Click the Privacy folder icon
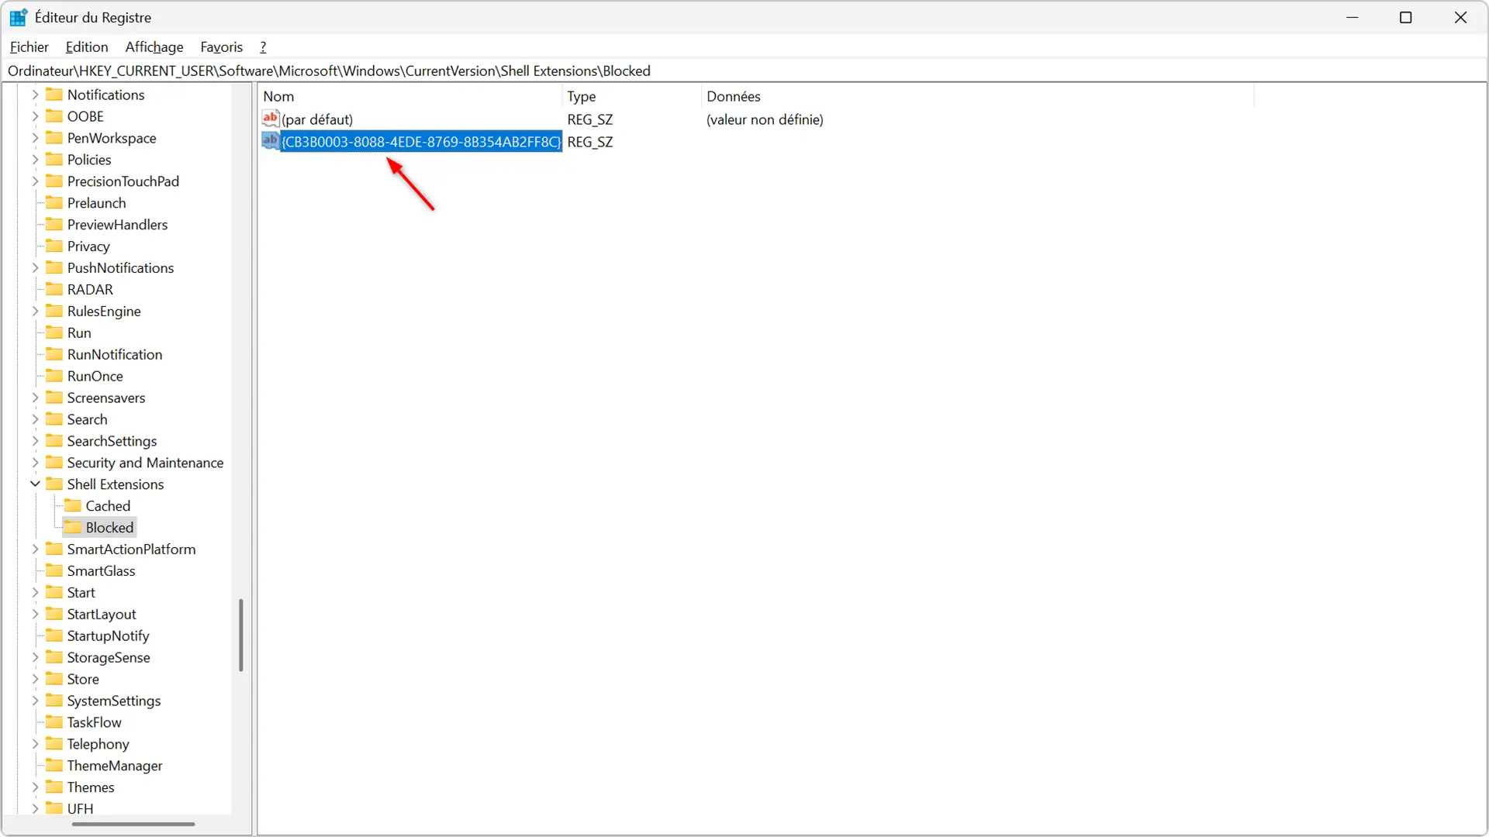Viewport: 1489px width, 837px height. 54,246
